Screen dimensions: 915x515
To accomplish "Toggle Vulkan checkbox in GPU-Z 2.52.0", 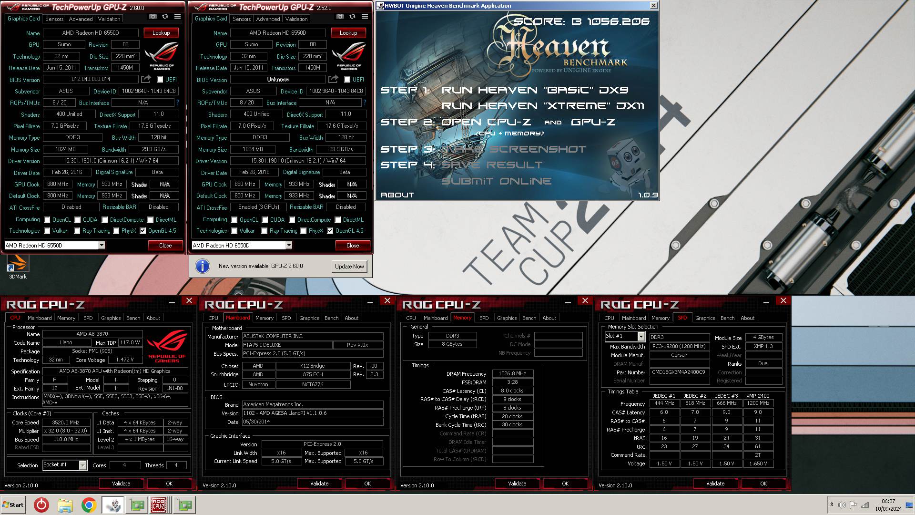I will tap(234, 231).
